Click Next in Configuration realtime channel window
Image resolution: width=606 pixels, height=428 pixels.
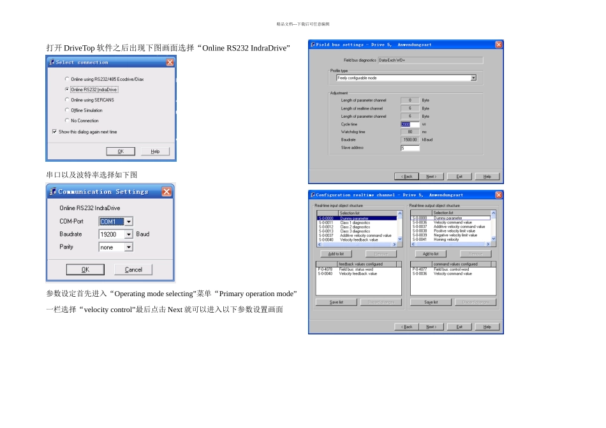tap(431, 327)
